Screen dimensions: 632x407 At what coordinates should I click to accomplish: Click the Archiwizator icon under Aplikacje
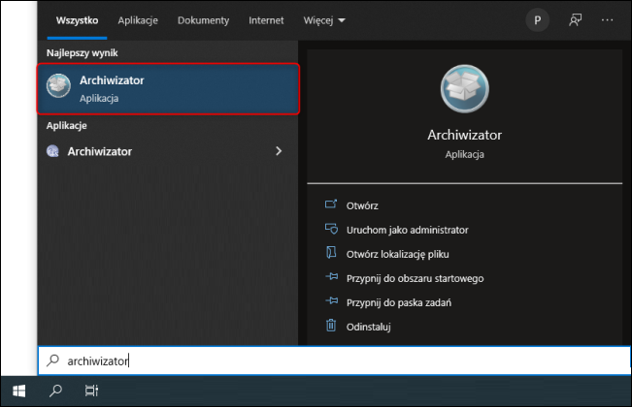tap(53, 151)
